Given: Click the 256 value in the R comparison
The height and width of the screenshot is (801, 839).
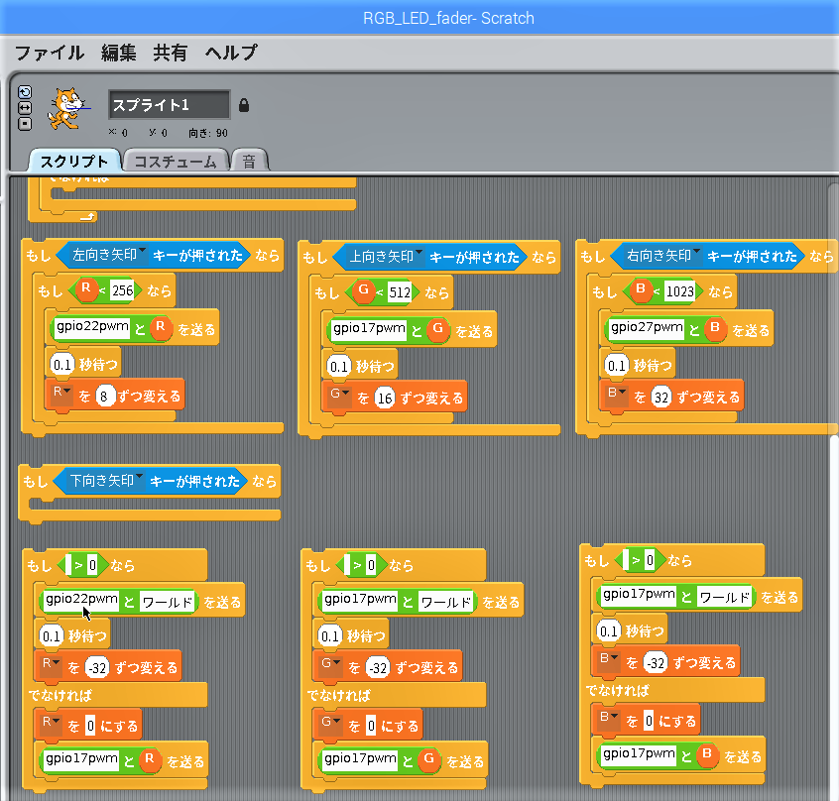Looking at the screenshot, I should point(123,290).
